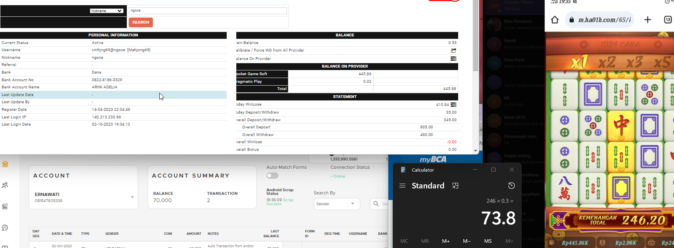
Task: Click username value xmhjng69@ngoce [Mahjong69]
Action: (x=121, y=50)
